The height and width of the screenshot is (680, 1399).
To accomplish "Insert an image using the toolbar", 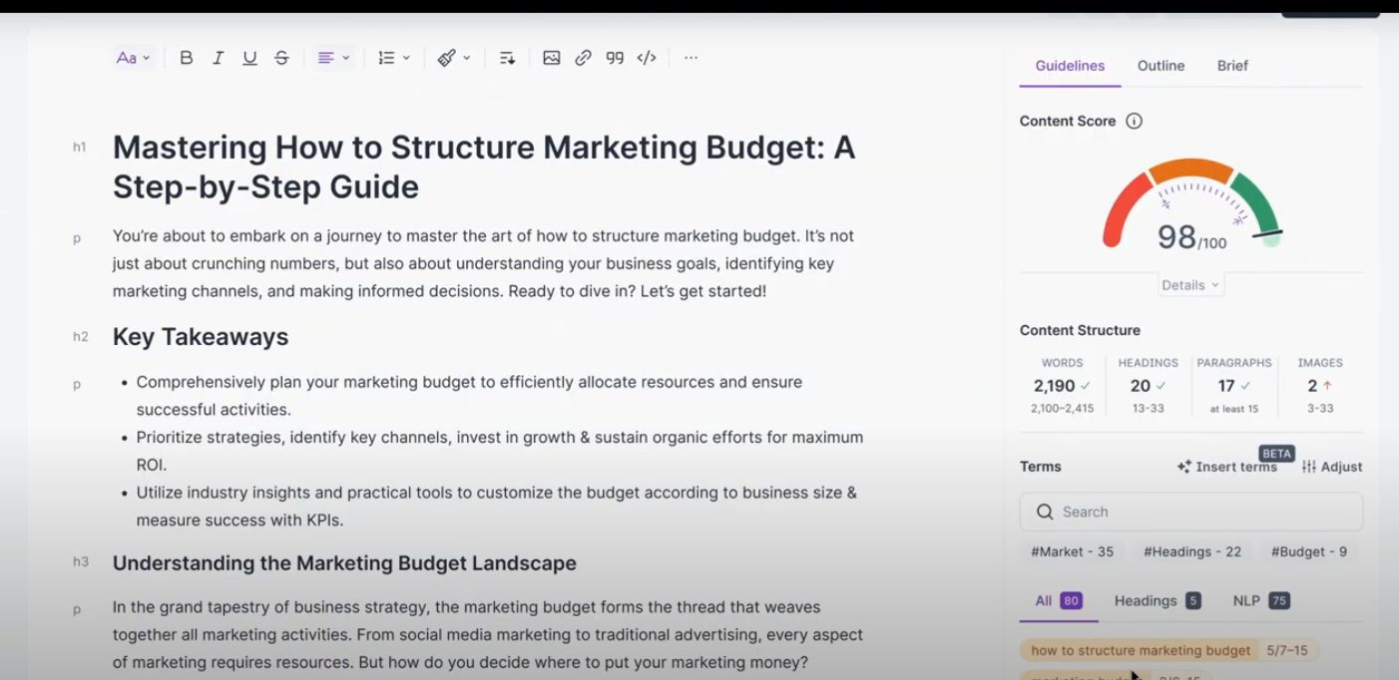I will (x=551, y=58).
